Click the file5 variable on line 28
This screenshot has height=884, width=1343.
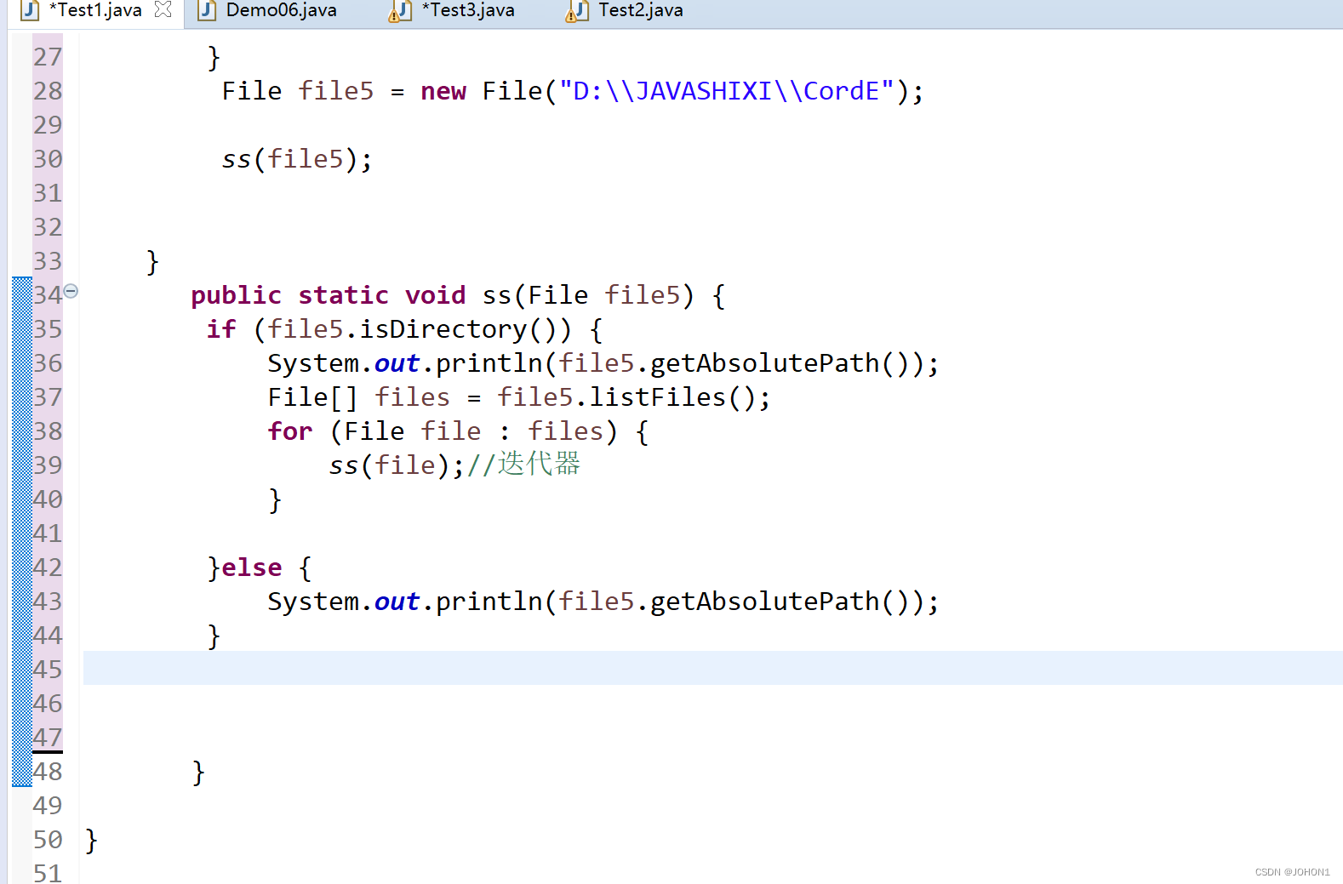[x=335, y=91]
